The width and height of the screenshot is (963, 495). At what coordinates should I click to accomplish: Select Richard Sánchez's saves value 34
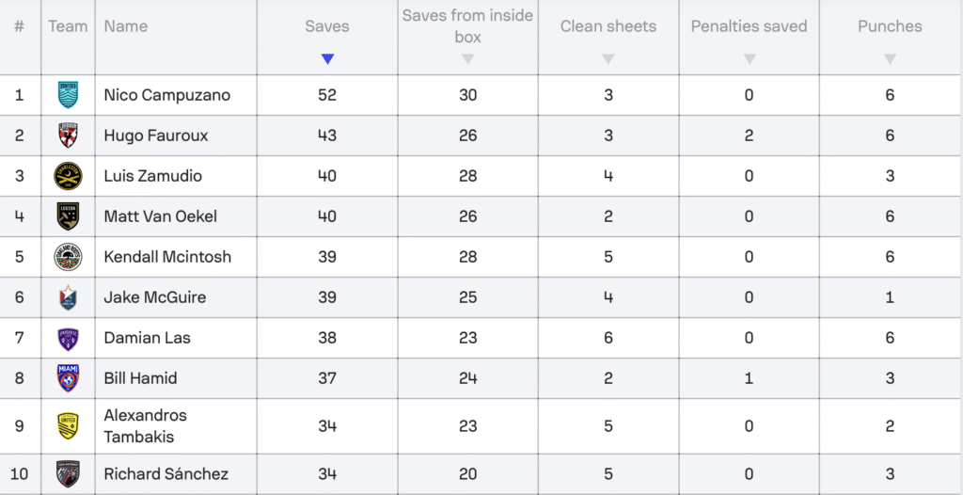tap(327, 474)
